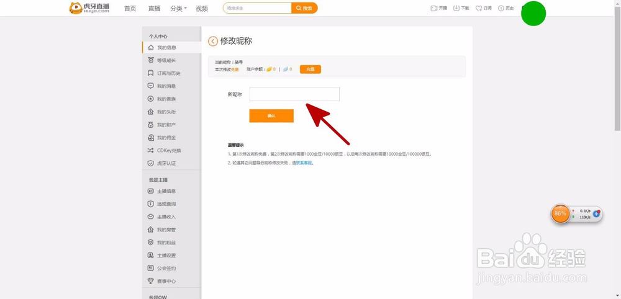Click the 个人中心 sidebar heading
The height and width of the screenshot is (299, 621).
click(158, 37)
